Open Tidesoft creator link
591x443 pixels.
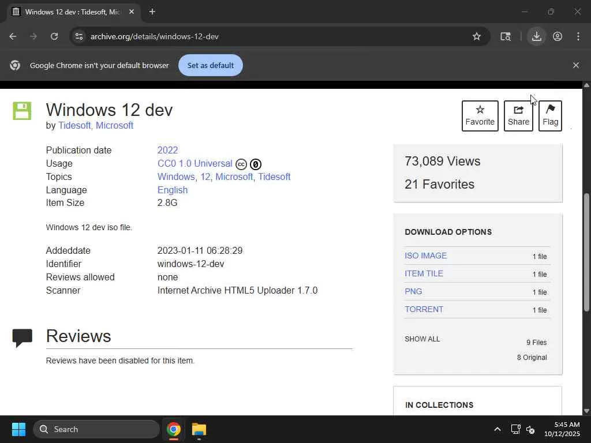click(74, 125)
